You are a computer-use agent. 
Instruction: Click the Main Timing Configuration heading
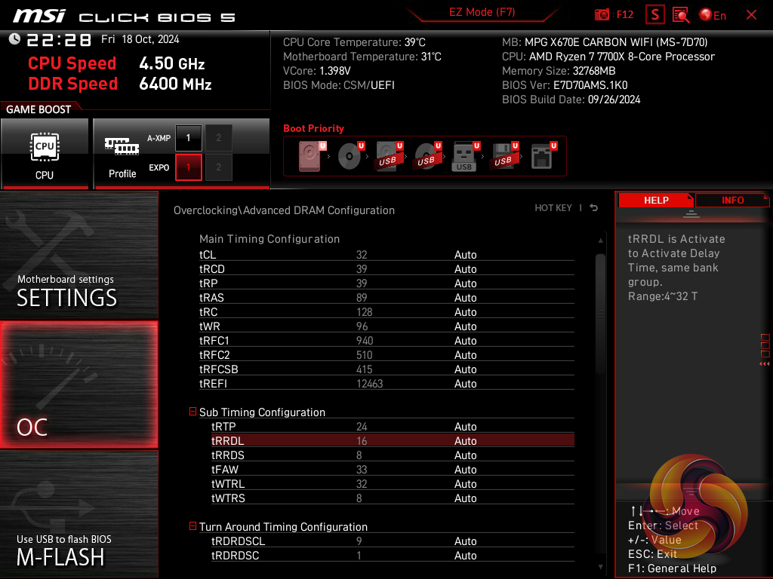coord(269,239)
